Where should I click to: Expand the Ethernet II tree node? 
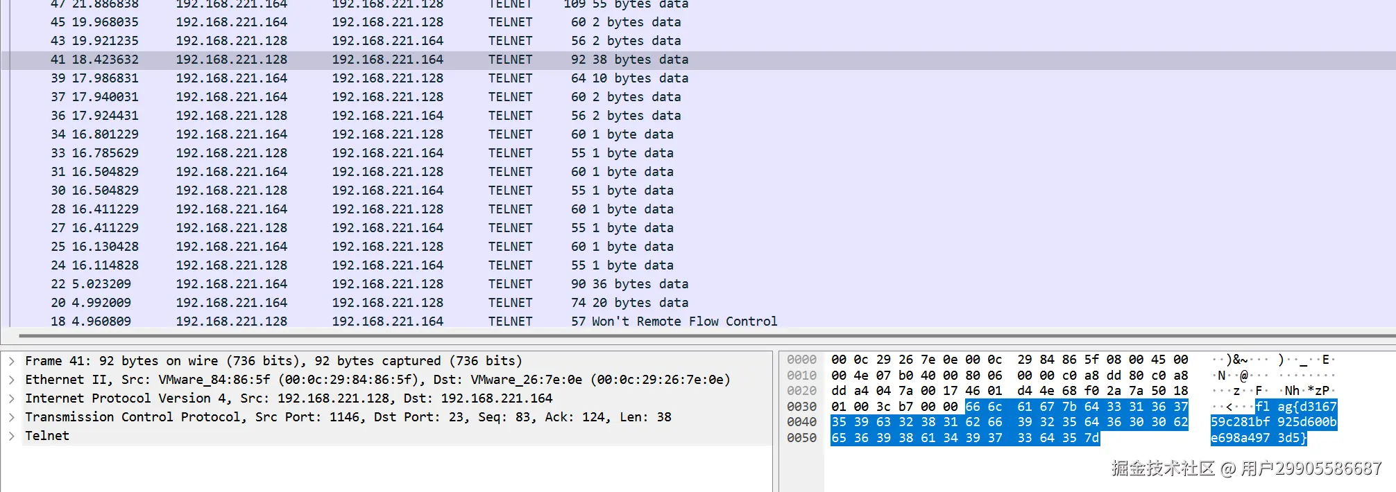(12, 380)
